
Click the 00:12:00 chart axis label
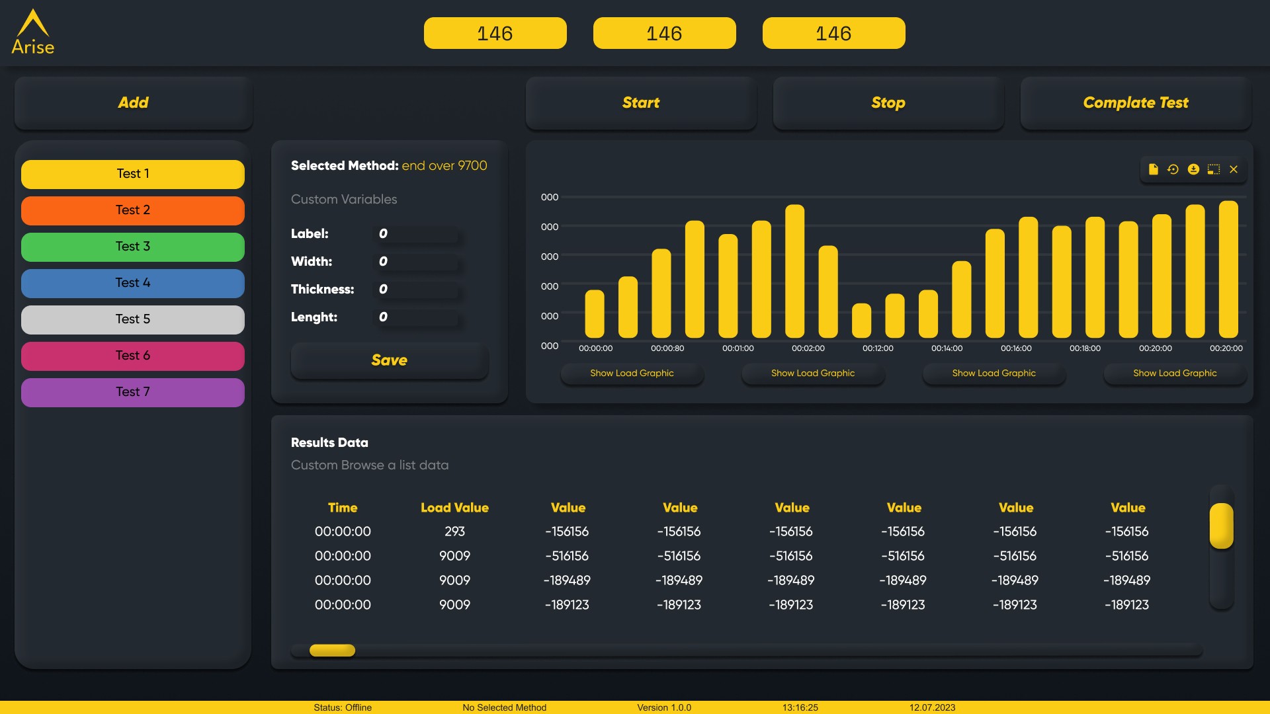click(878, 348)
